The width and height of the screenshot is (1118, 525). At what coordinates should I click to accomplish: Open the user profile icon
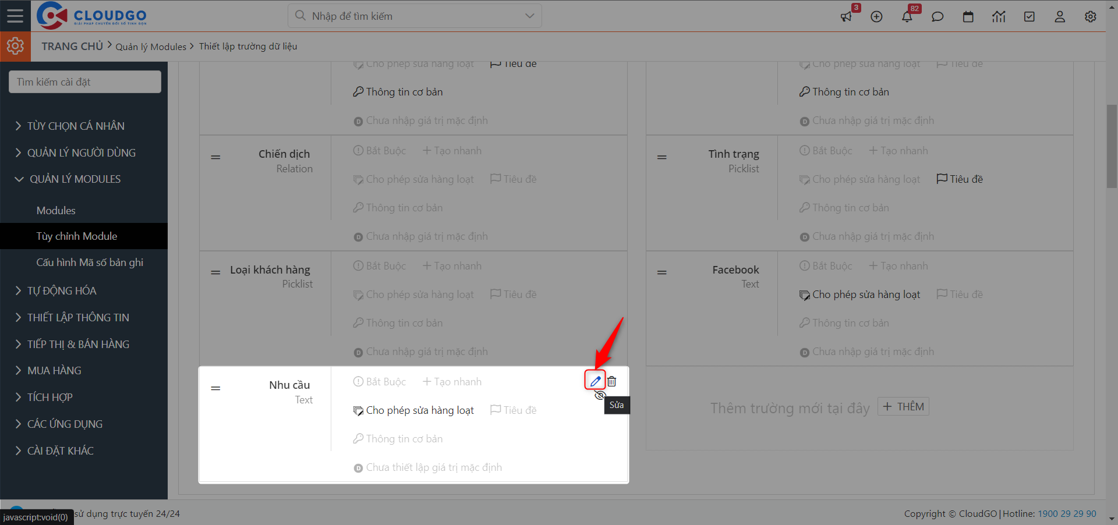(1060, 17)
